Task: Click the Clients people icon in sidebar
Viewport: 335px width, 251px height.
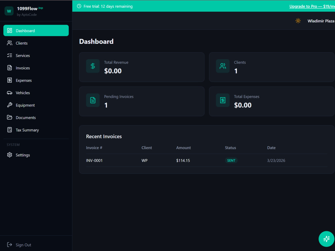Action: click(x=10, y=43)
